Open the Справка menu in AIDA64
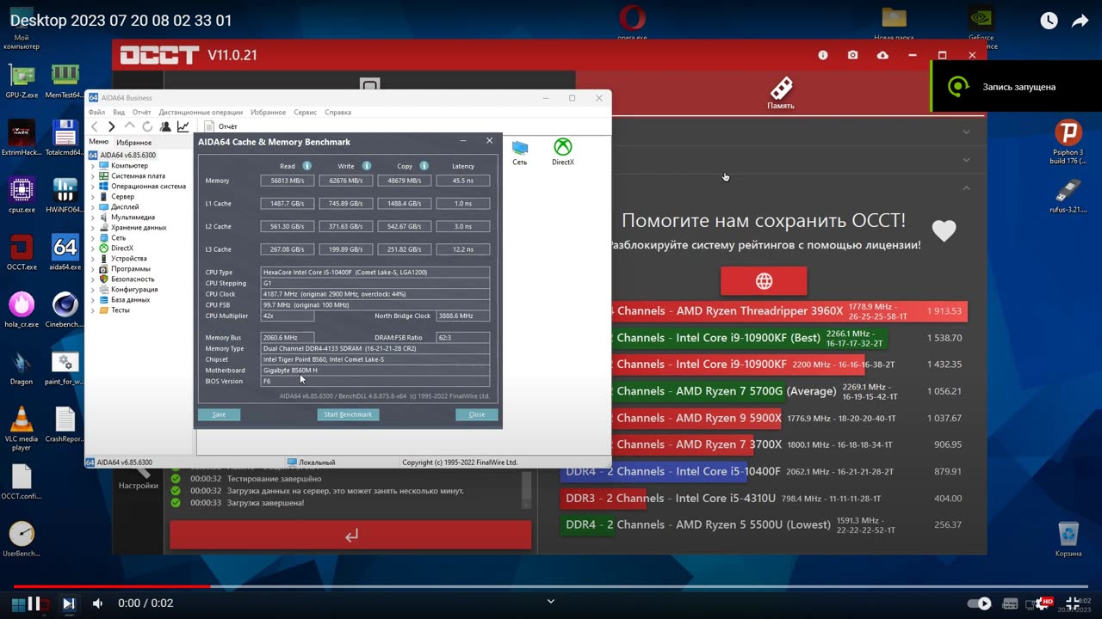The height and width of the screenshot is (619, 1102). point(337,113)
